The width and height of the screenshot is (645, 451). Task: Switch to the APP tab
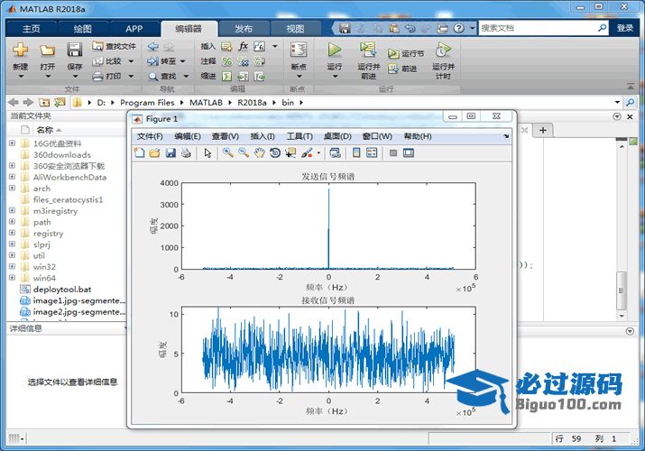(134, 28)
